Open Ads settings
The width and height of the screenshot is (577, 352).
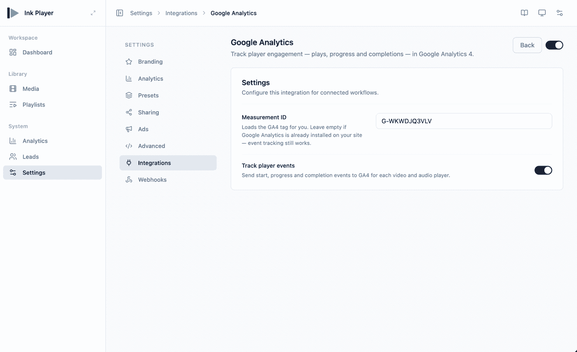pyautogui.click(x=168, y=129)
